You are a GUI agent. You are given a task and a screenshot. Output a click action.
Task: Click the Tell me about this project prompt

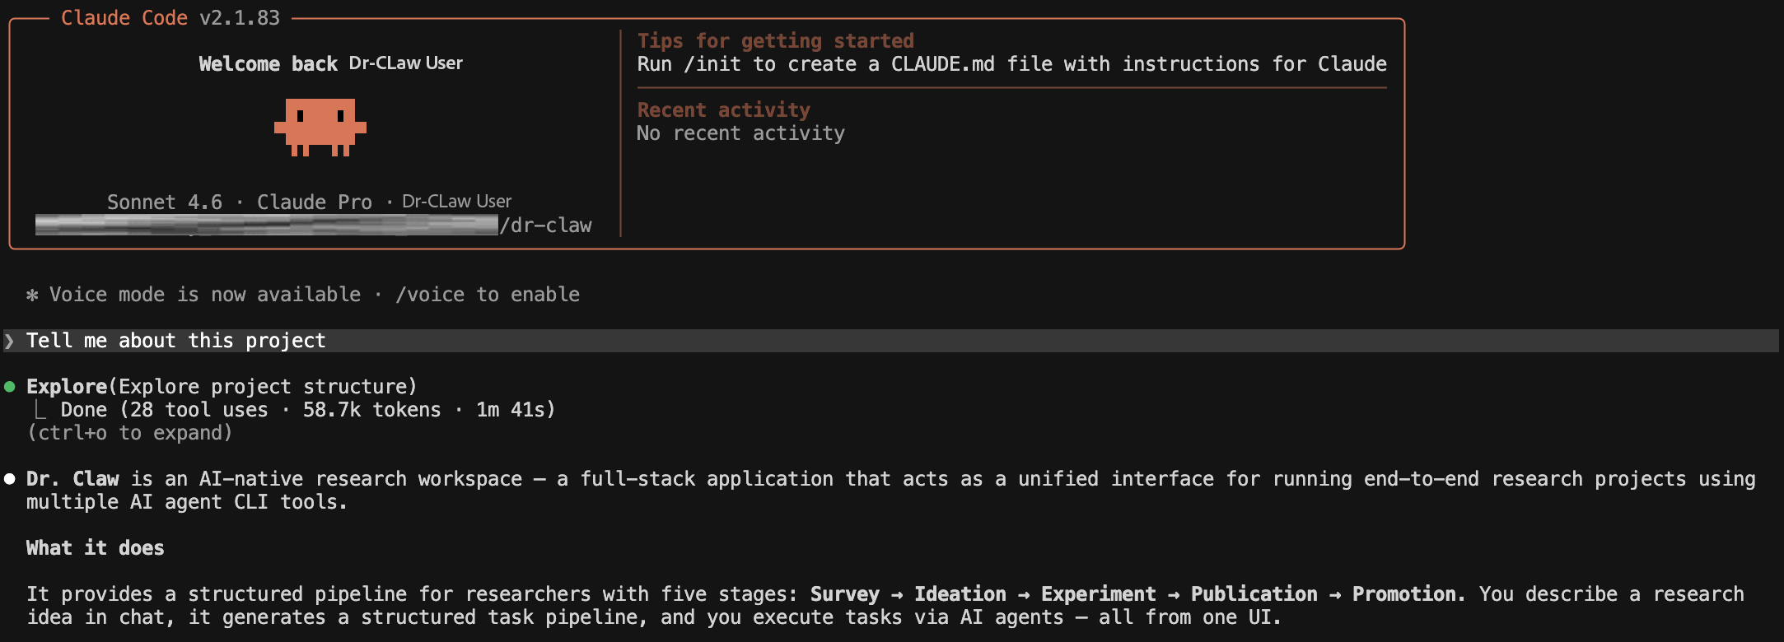pyautogui.click(x=175, y=341)
